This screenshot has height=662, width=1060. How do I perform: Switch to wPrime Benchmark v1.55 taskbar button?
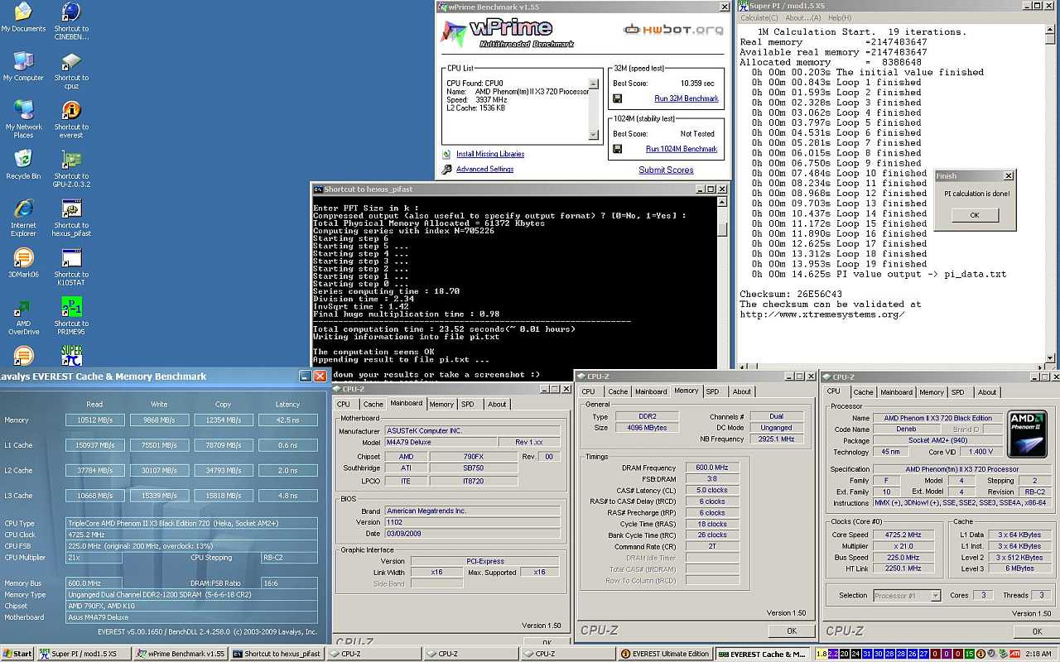[x=180, y=654]
